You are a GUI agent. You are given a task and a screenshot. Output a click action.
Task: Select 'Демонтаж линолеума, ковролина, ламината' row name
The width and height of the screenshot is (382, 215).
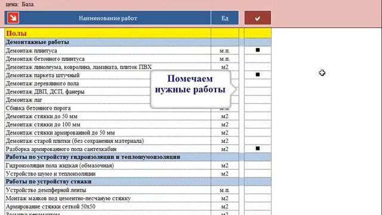point(79,67)
